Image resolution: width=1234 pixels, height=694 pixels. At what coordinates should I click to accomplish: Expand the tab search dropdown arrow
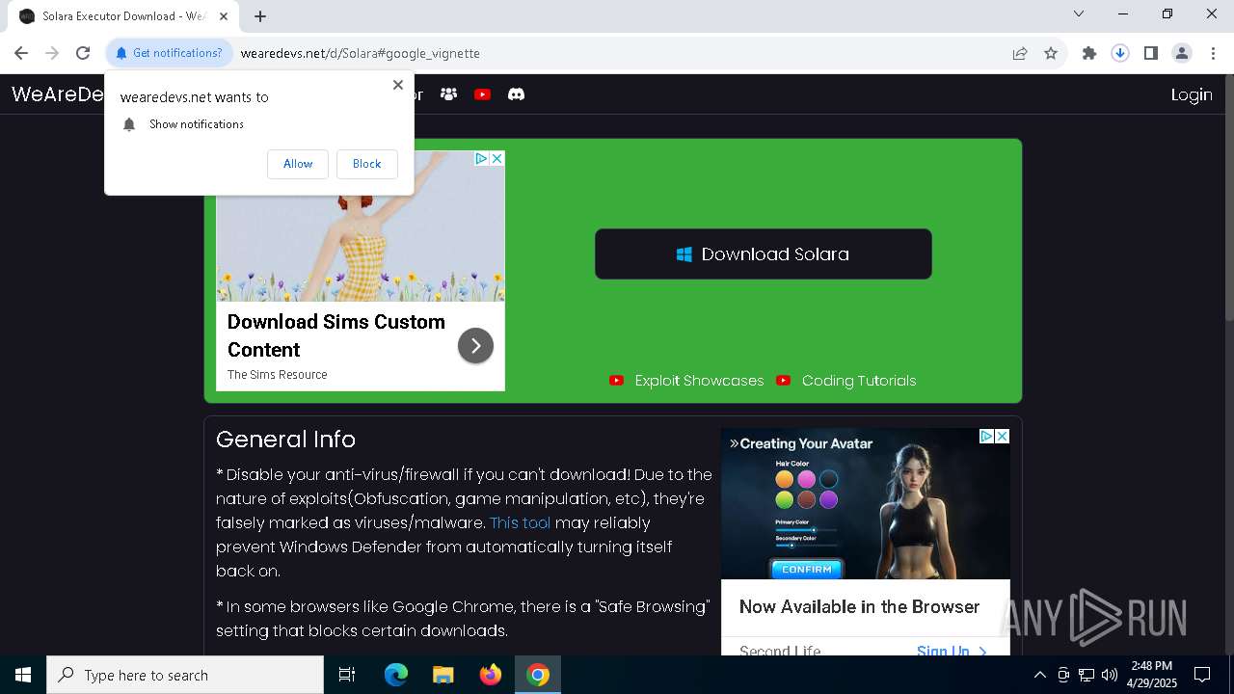coord(1079,14)
